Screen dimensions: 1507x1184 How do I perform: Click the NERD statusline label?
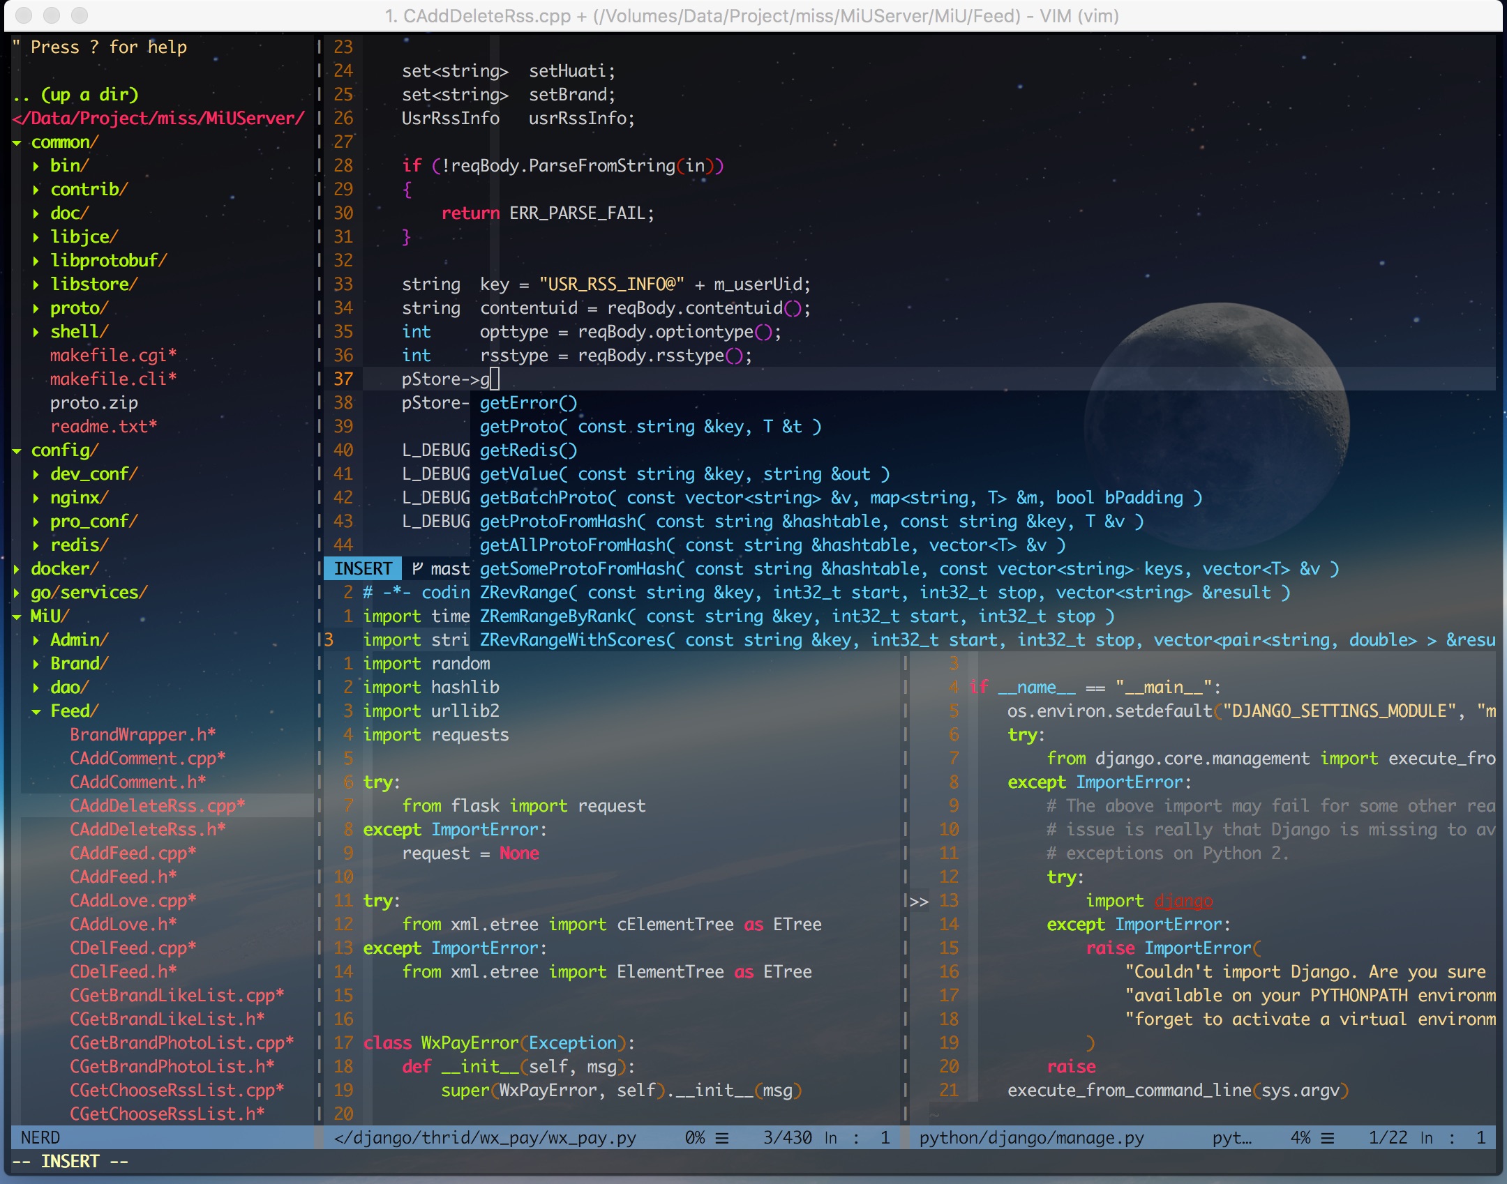pyautogui.click(x=40, y=1138)
